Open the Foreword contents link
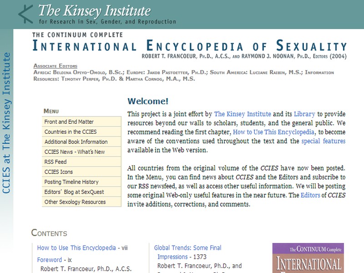The height and width of the screenshot is (273, 364). [50, 260]
